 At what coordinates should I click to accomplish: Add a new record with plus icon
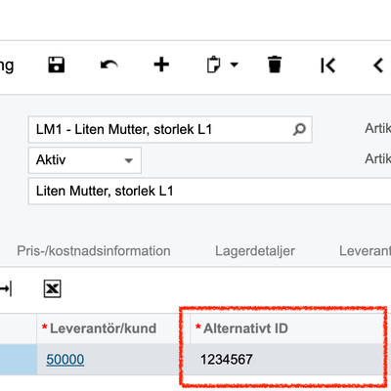pyautogui.click(x=161, y=65)
